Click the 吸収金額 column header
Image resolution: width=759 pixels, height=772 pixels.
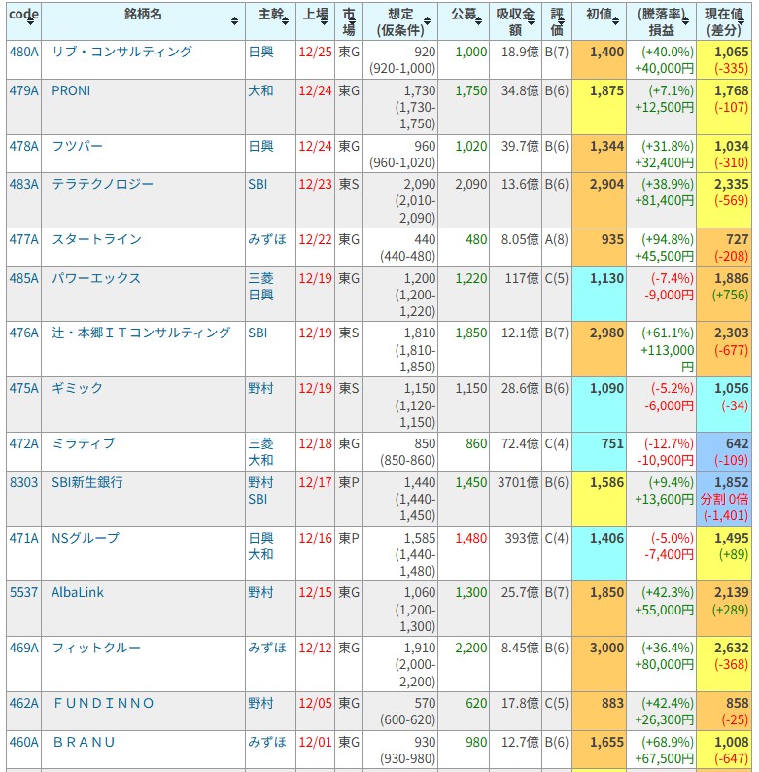point(515,20)
